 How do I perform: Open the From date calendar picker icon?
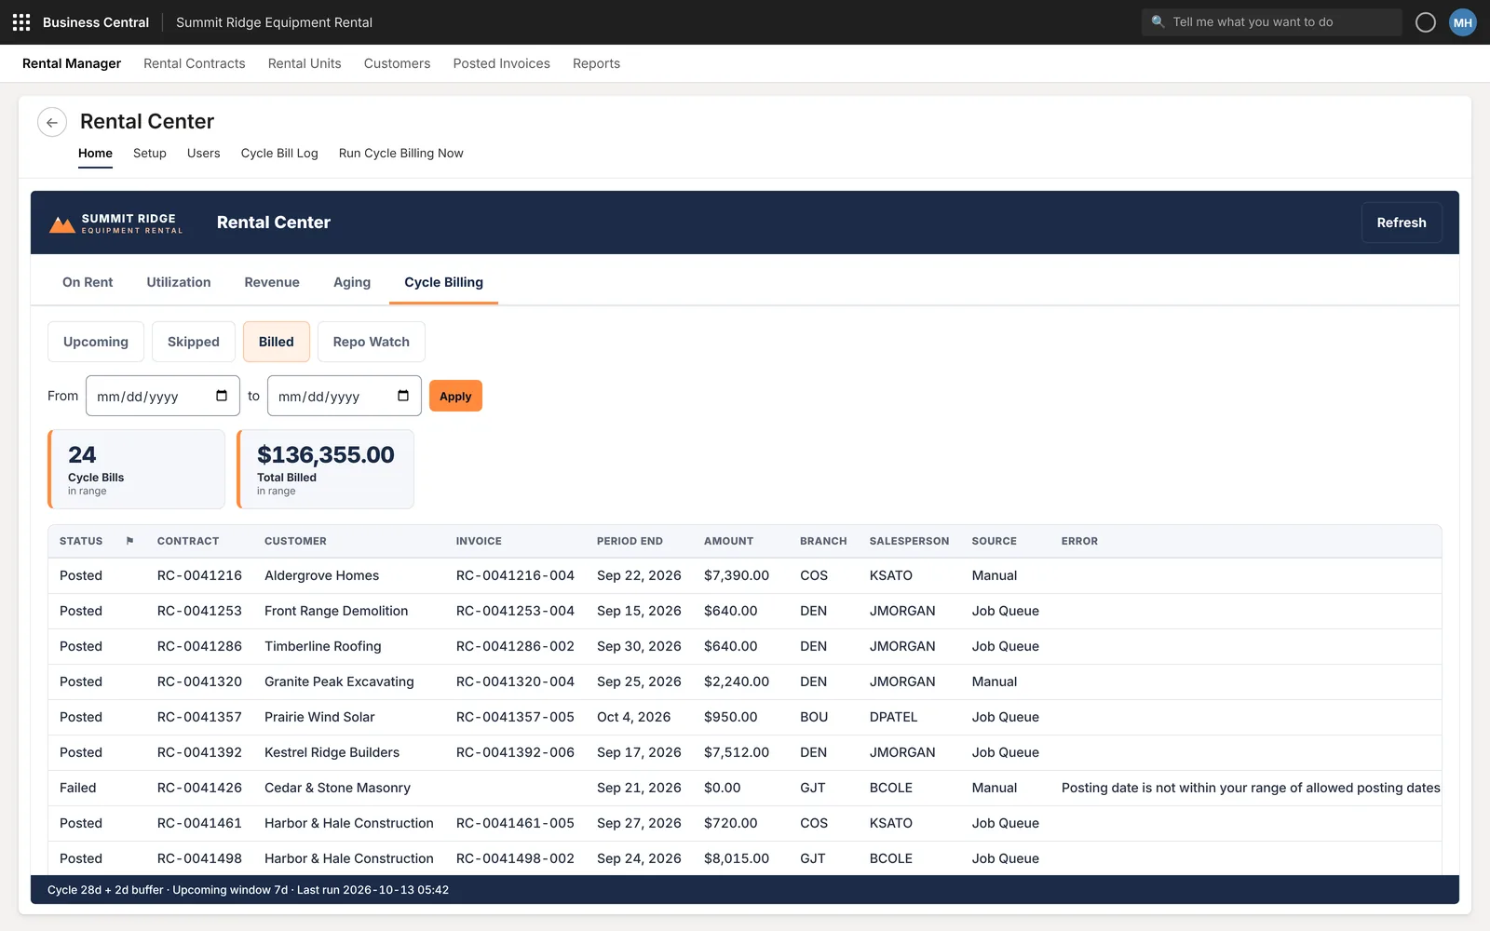click(222, 396)
